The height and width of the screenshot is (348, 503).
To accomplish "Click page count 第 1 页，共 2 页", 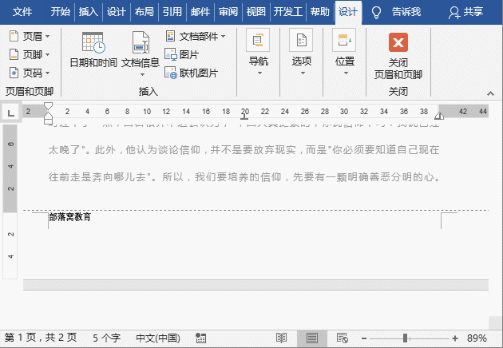I will 41,338.
